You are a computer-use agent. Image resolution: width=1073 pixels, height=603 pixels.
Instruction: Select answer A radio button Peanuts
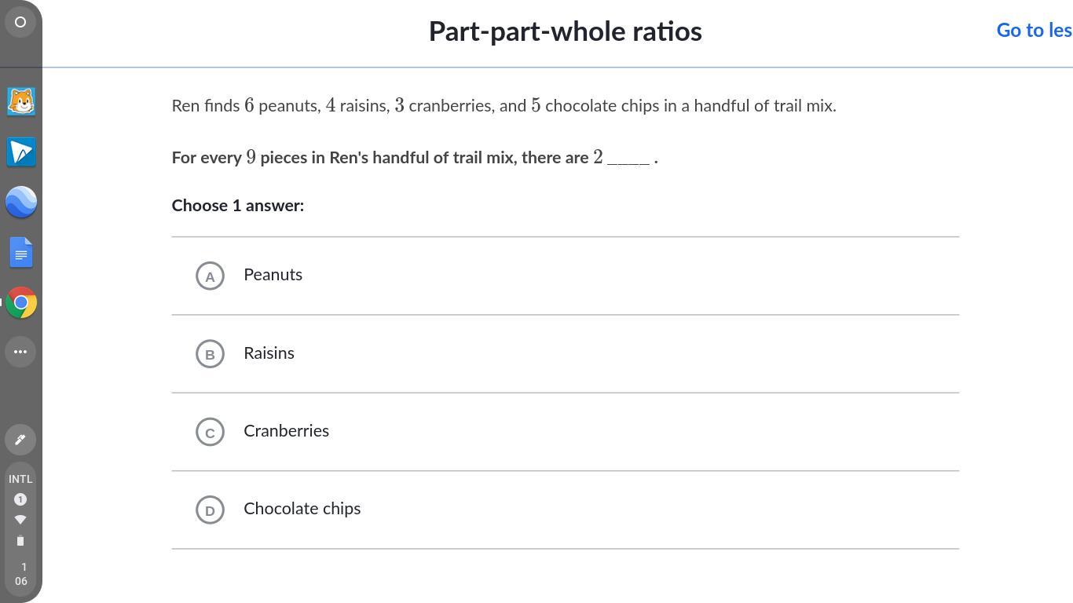(210, 276)
